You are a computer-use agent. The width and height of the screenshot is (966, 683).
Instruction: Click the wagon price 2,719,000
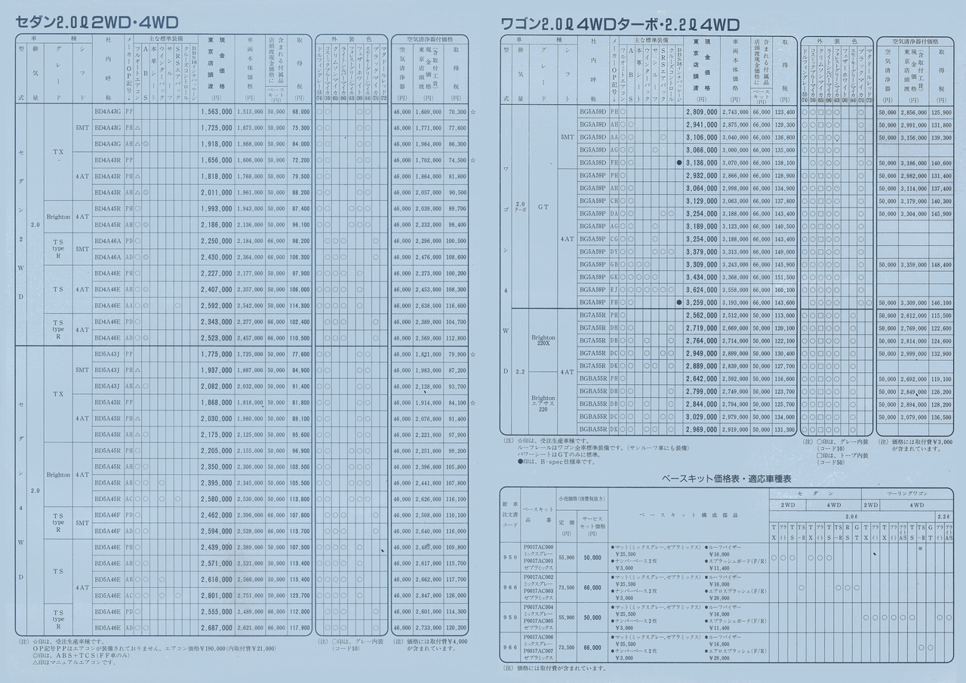[701, 328]
